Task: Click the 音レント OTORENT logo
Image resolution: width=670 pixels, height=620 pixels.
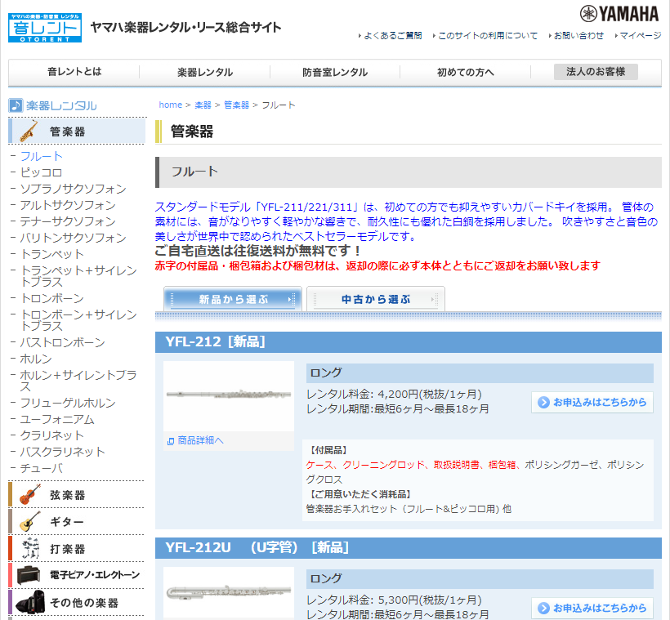Action: coord(45,28)
